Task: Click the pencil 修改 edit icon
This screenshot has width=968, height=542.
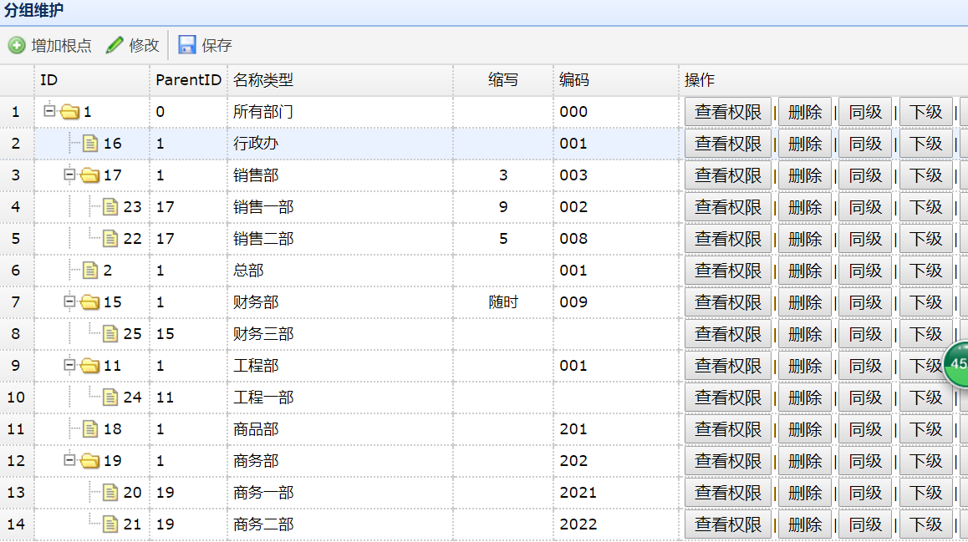Action: click(115, 45)
